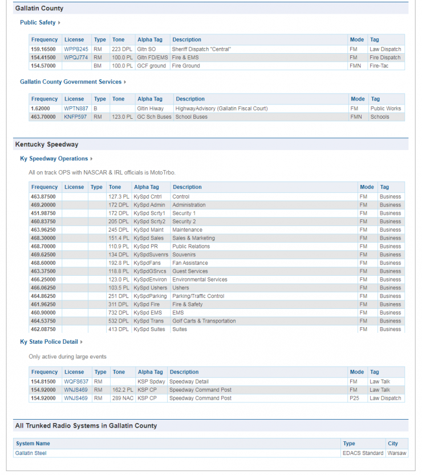Open Gallatin County Government Services link
Screen dimensions: 422x475
coord(71,82)
